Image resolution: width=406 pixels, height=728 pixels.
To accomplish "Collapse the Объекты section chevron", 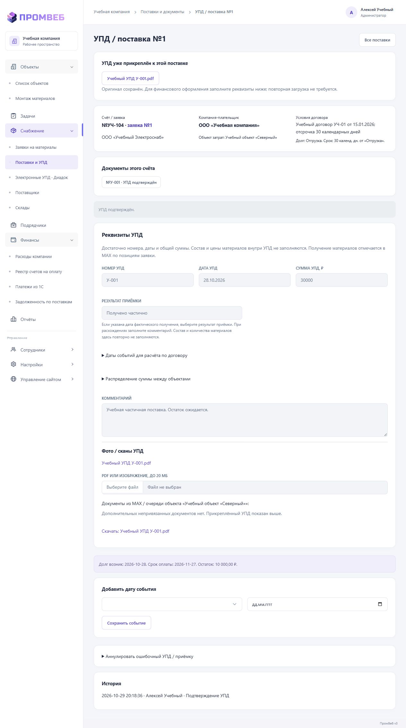I will pyautogui.click(x=72, y=67).
